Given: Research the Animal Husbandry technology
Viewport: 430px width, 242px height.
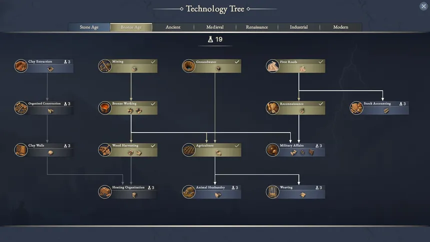Looking at the screenshot, I should point(211,192).
